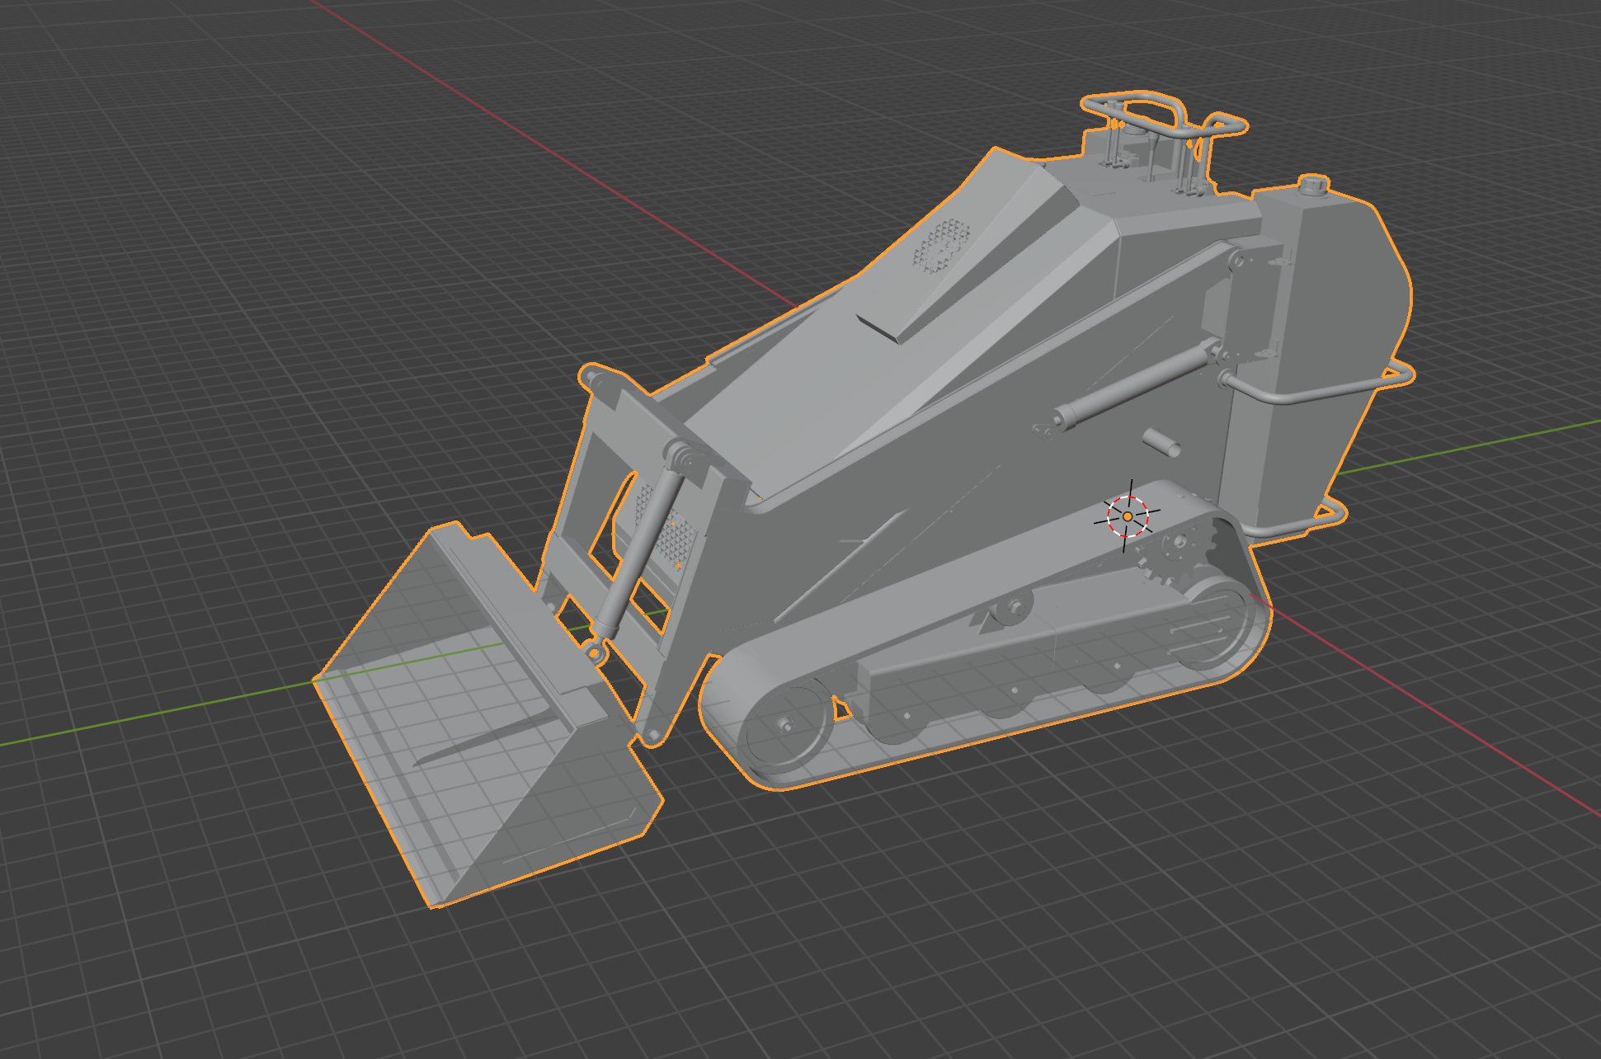Click the perforated vent on the hood
This screenshot has width=1601, height=1059.
(x=941, y=246)
